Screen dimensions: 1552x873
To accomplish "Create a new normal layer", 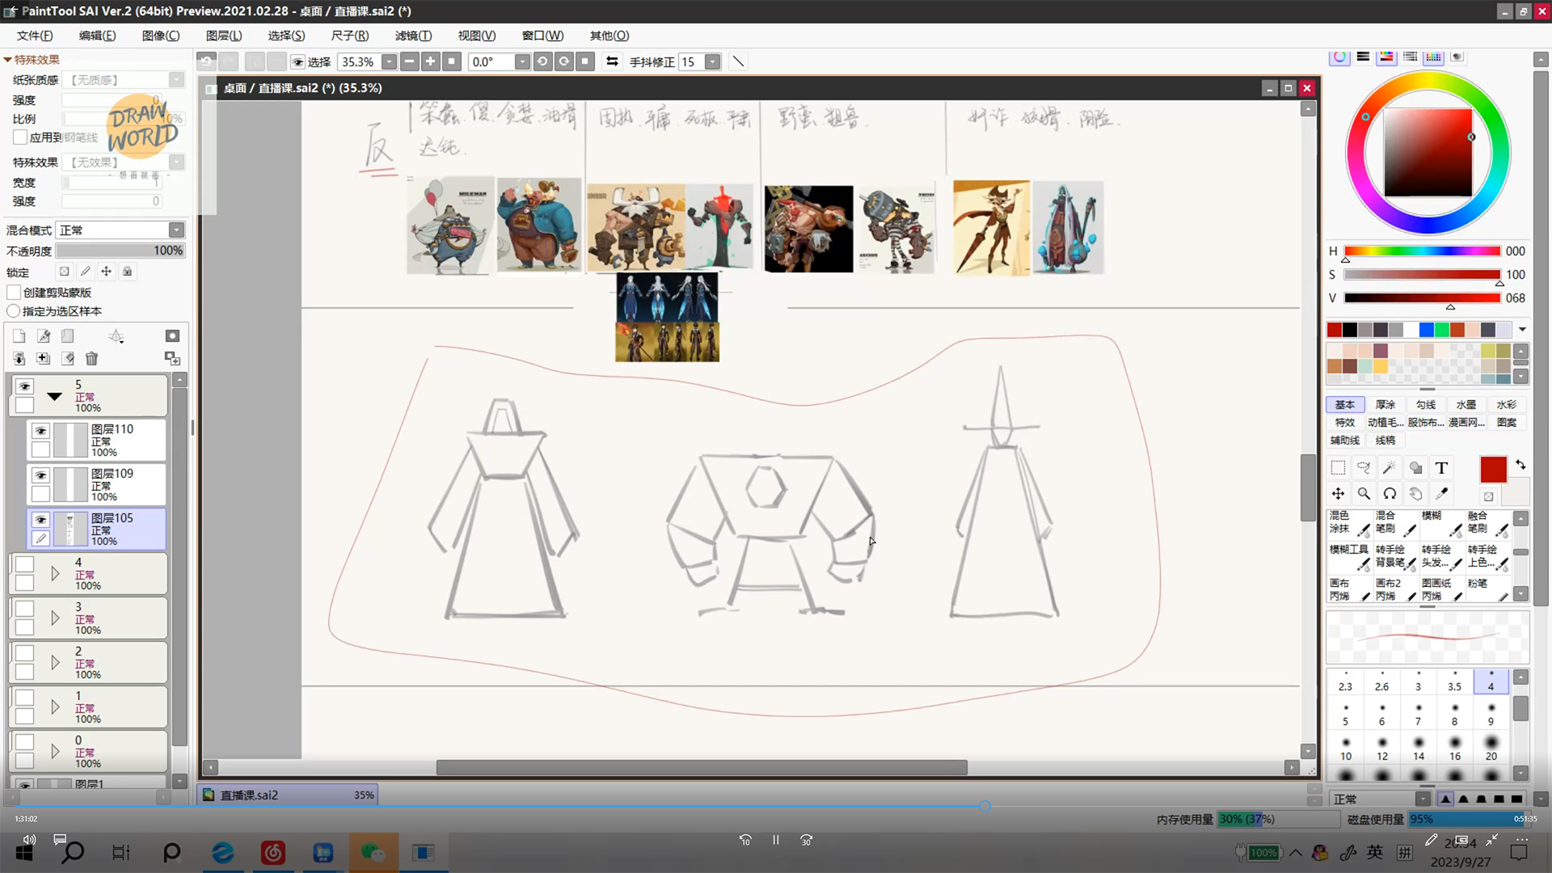I will 19,336.
